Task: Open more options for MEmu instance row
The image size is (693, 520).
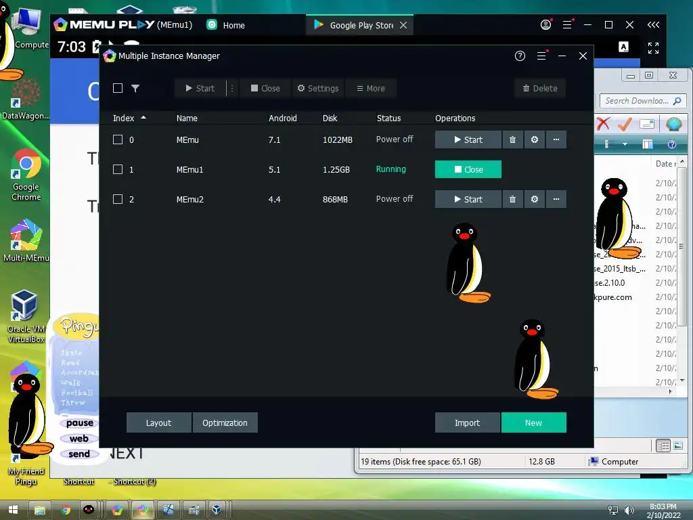Action: tap(556, 139)
